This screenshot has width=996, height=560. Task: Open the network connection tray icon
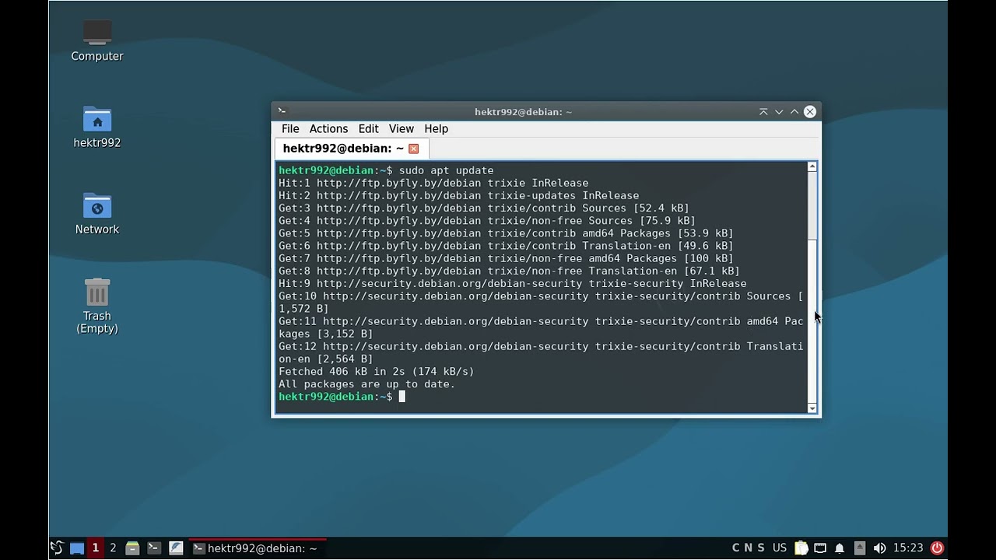[820, 548]
